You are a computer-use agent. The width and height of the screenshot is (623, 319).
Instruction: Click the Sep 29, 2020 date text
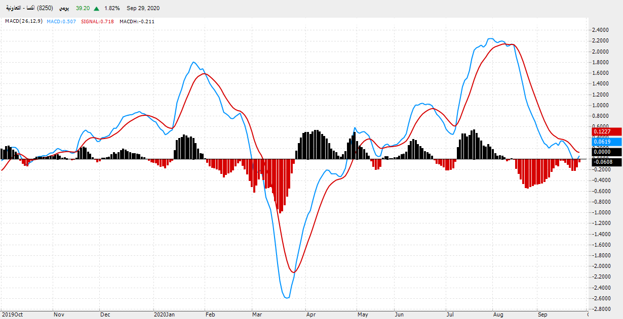[x=143, y=9]
